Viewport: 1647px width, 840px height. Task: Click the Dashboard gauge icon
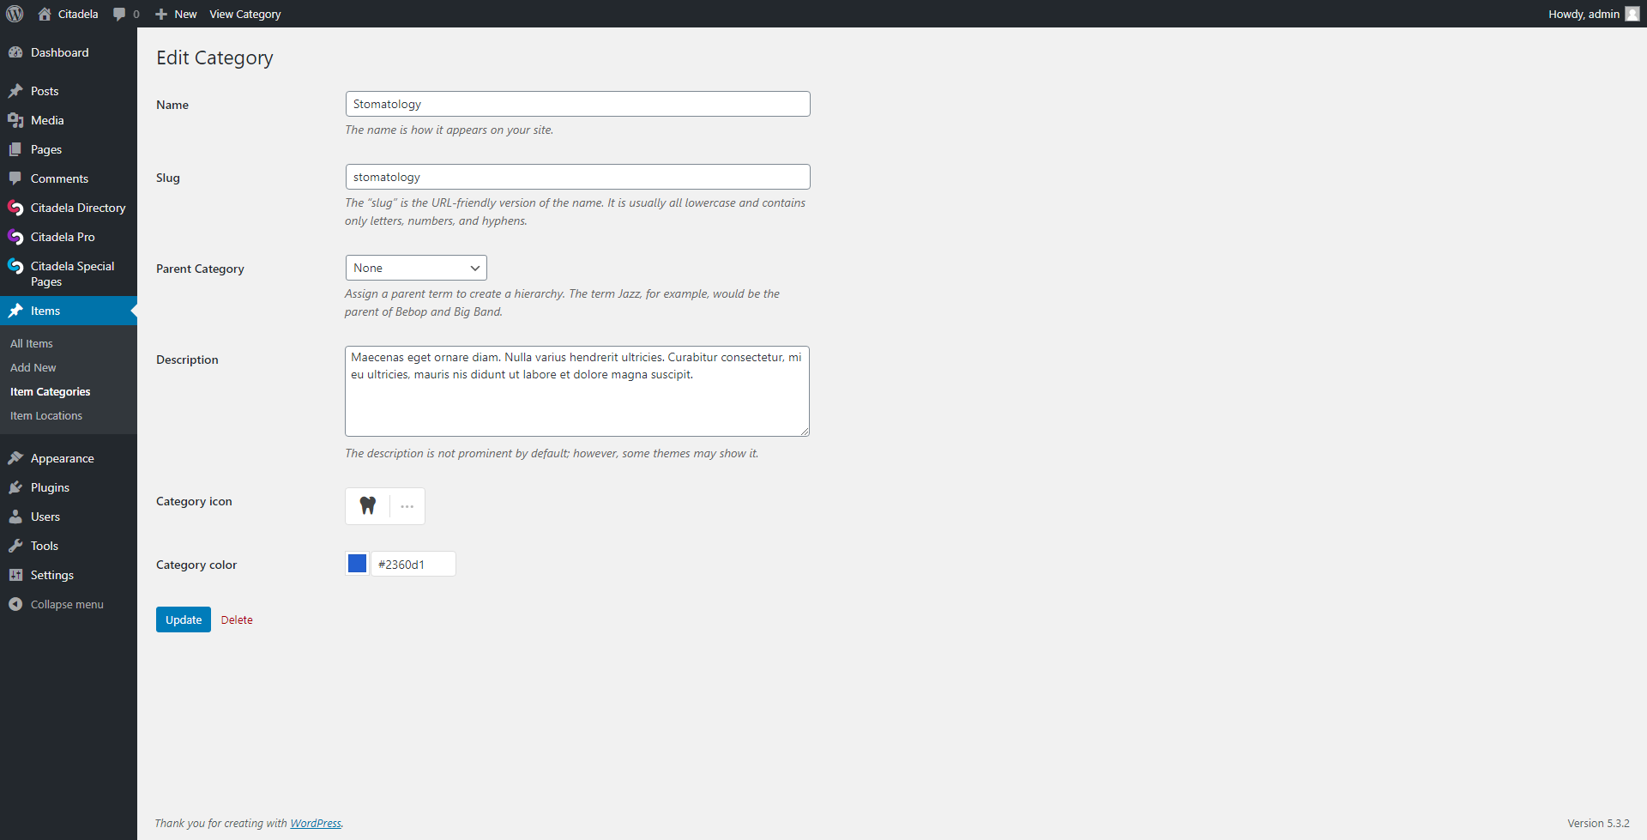15,52
